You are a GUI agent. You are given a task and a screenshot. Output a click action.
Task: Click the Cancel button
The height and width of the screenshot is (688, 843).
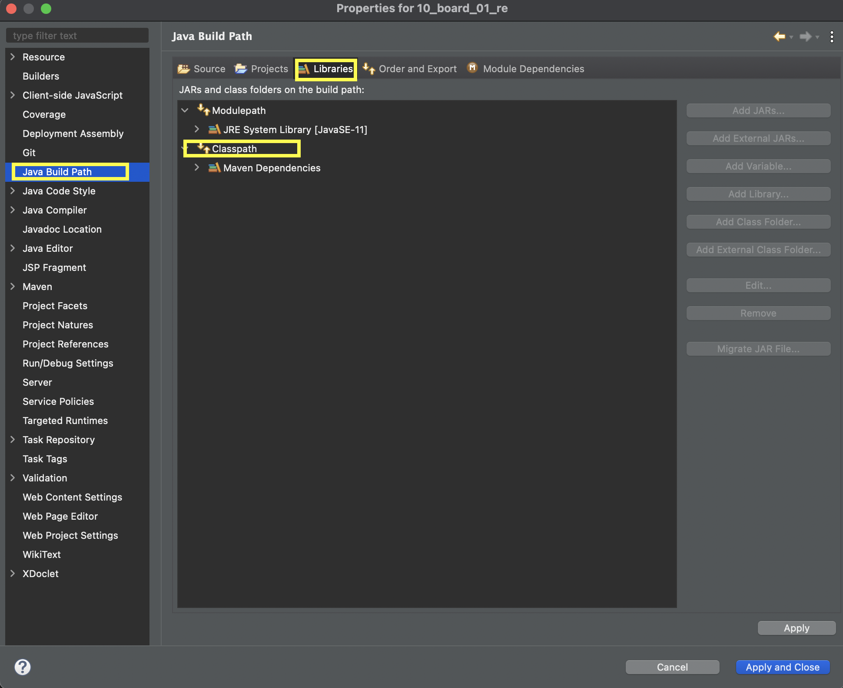[672, 667]
